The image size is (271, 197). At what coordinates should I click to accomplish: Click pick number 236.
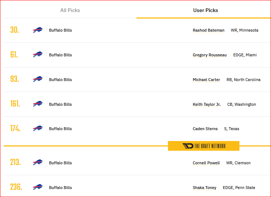[16, 187]
